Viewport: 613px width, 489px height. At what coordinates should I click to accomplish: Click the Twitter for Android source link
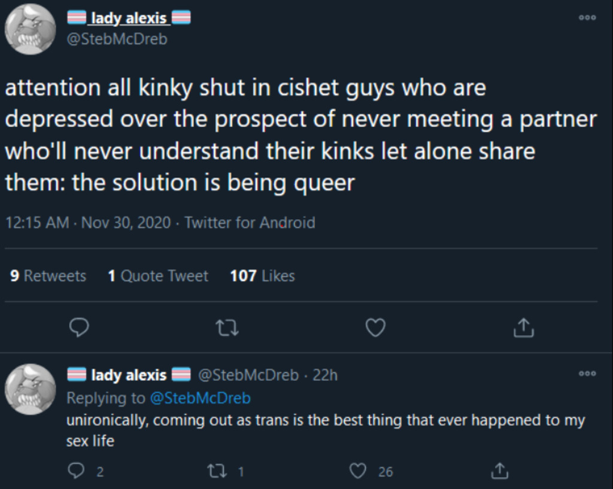pyautogui.click(x=250, y=223)
